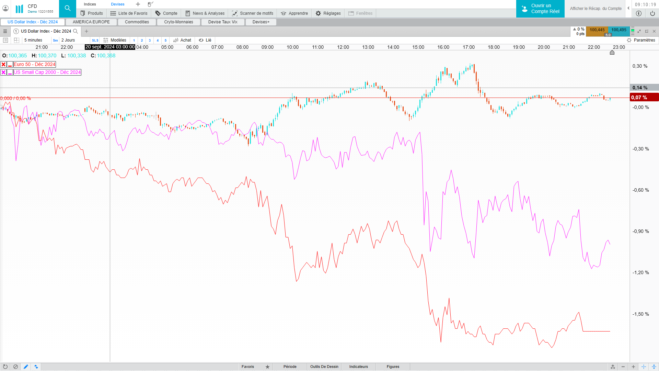Click the favorites star icon in bottom bar
The image size is (659, 371).
pyautogui.click(x=267, y=367)
